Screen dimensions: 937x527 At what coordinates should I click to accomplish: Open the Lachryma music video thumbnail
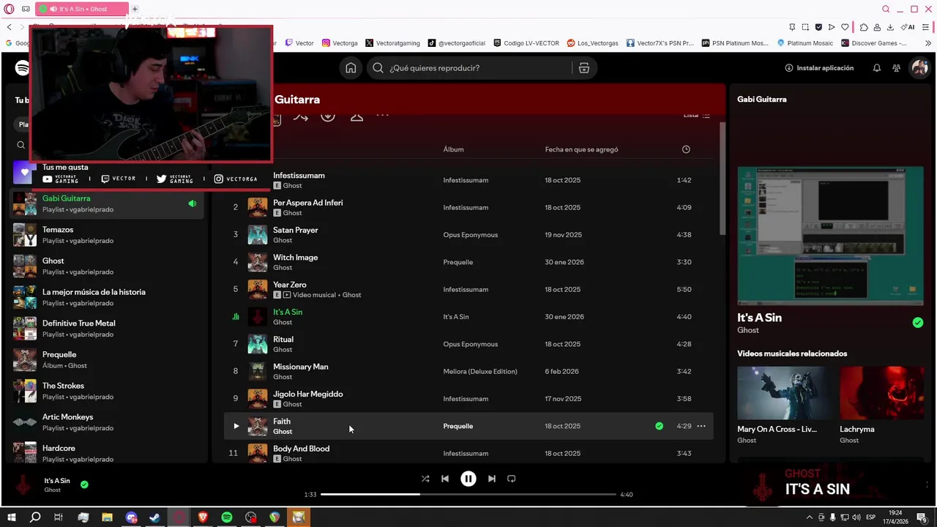(x=882, y=393)
